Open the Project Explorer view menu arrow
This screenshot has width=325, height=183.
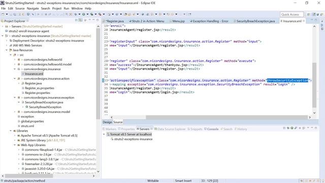point(90,20)
